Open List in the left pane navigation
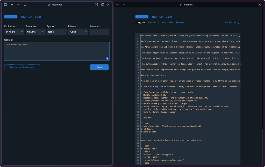Screen dimensions: 265x167 [30, 17]
